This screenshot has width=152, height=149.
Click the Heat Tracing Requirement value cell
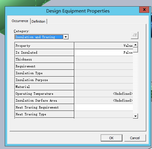click(104, 107)
